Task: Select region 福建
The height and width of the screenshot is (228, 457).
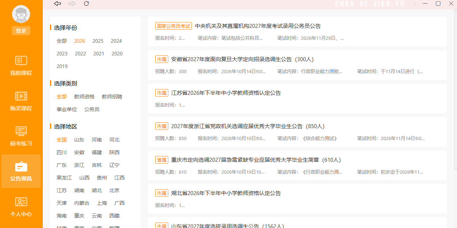Action: [x=97, y=152]
